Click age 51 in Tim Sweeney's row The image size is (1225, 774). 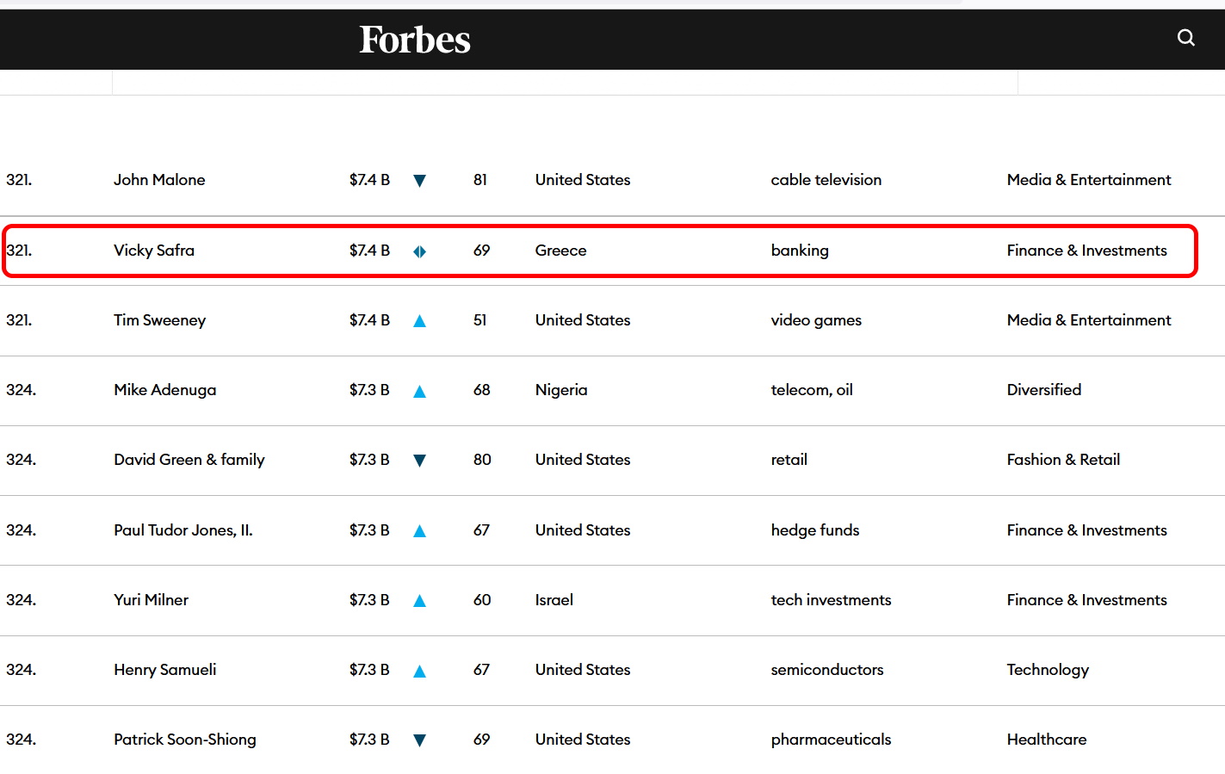pos(480,320)
